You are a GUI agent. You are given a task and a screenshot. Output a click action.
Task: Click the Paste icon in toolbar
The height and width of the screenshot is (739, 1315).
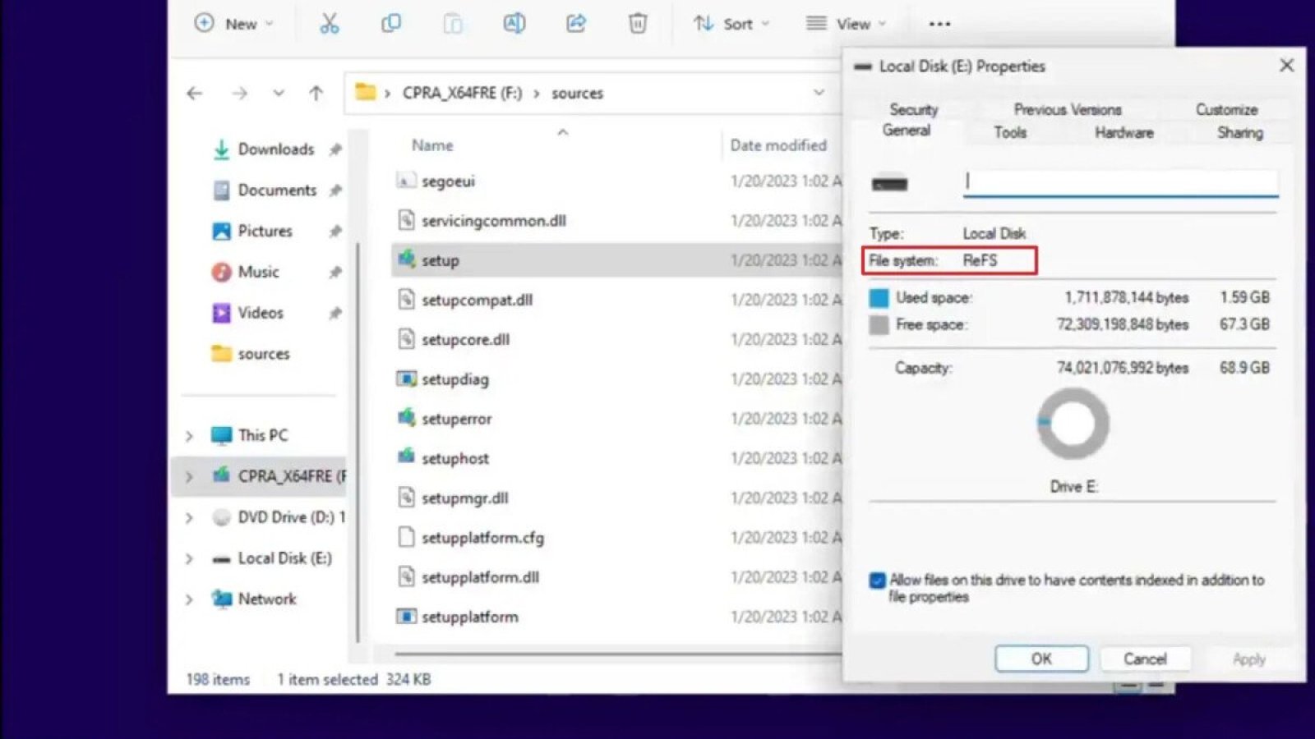coord(453,24)
